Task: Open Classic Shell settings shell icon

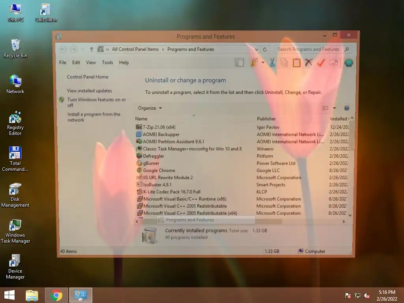Action: [348, 63]
